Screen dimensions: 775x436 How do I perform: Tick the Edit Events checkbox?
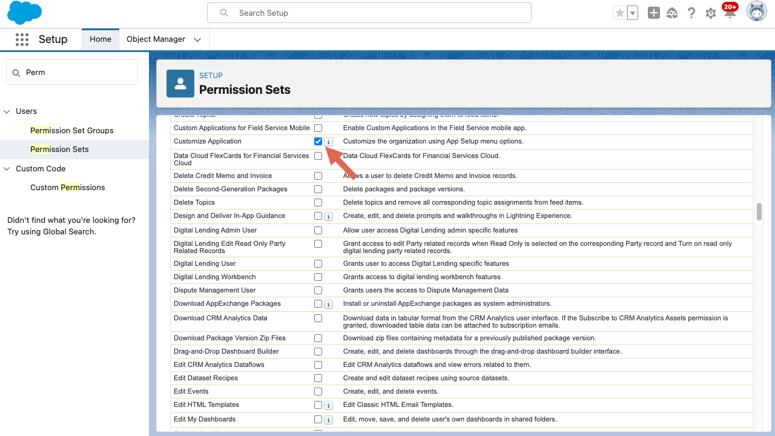point(318,391)
